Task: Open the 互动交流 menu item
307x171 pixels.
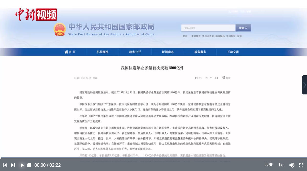Action: point(233,52)
